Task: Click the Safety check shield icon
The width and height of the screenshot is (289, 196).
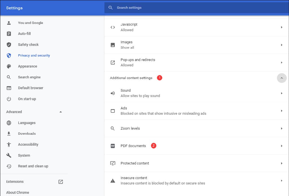Action: point(9,44)
